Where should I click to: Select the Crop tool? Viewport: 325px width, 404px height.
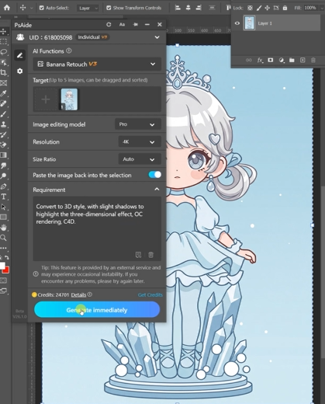(3, 72)
